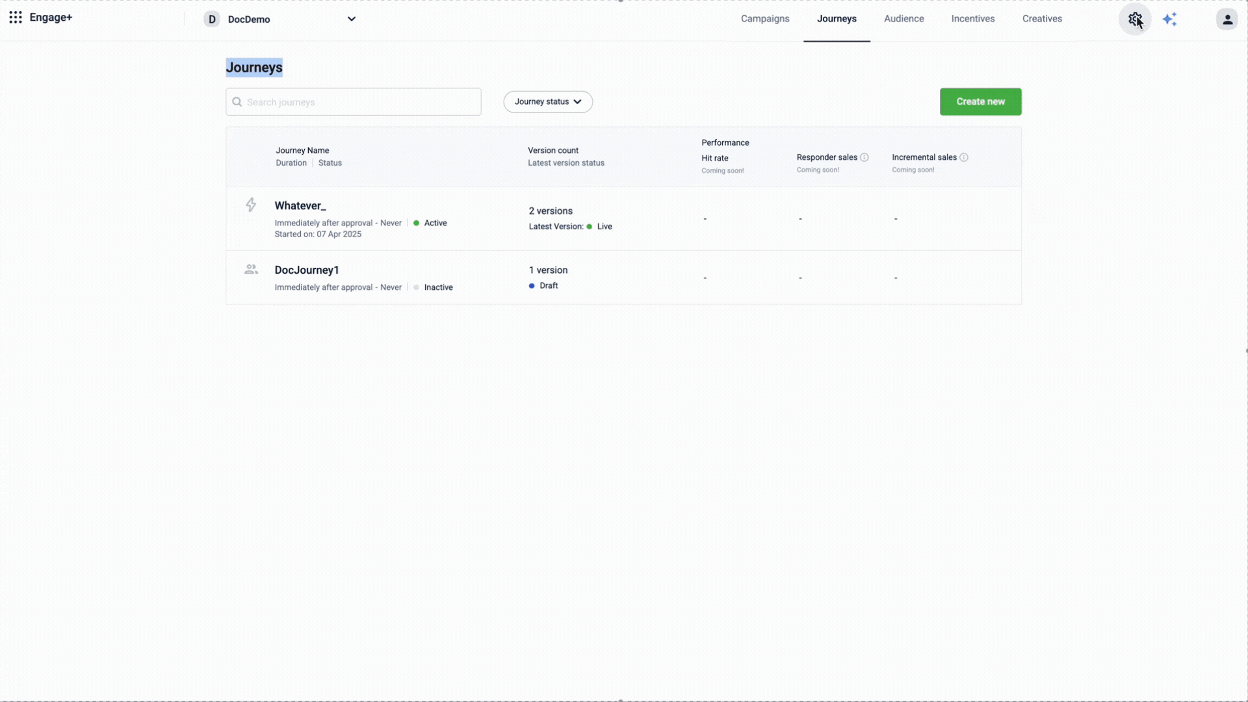Open the apps grid launcher icon

(x=16, y=18)
